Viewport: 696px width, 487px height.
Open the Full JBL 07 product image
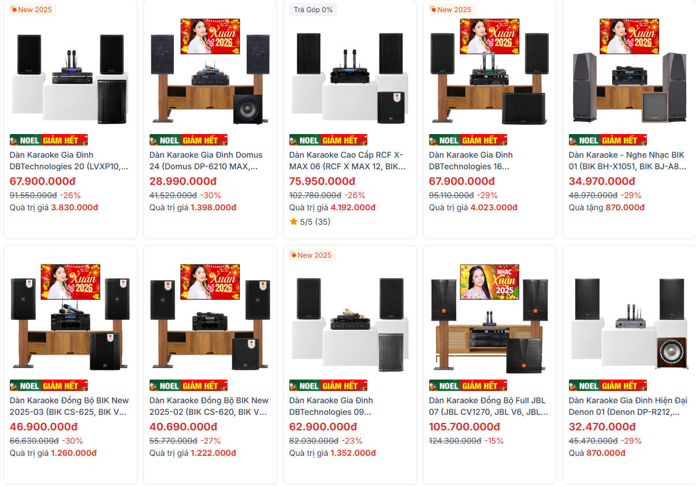click(490, 317)
